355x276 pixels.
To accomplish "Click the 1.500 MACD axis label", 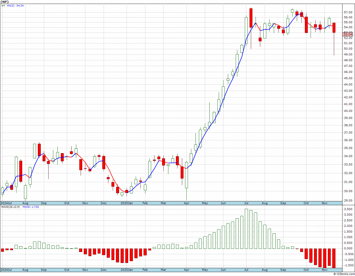I will tap(348, 232).
